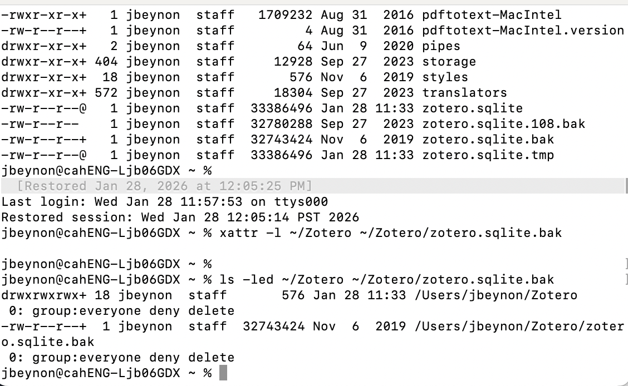Click the 'ls -led' command line

278,280
